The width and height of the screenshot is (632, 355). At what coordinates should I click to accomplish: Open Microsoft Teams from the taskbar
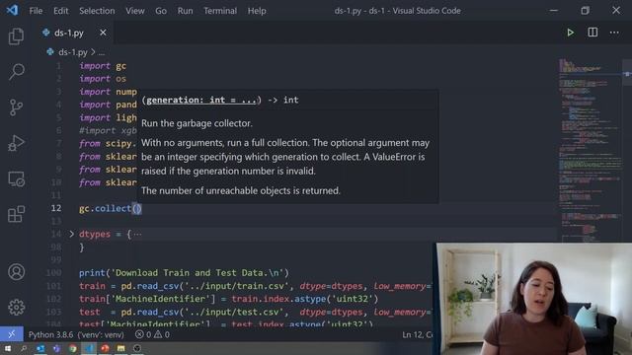tap(56, 348)
